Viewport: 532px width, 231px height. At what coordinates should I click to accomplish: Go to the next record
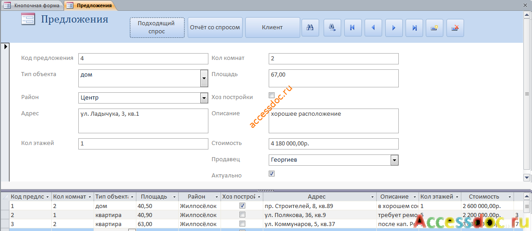pos(394,28)
